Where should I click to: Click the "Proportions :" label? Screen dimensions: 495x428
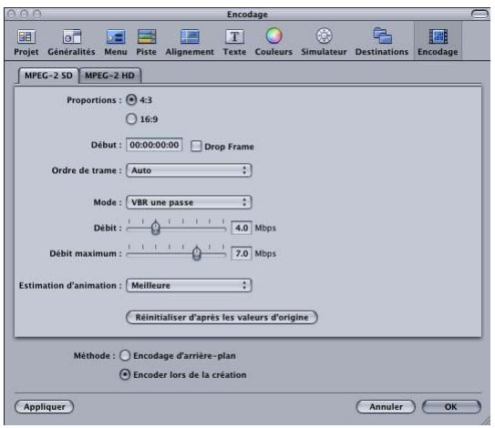point(94,100)
